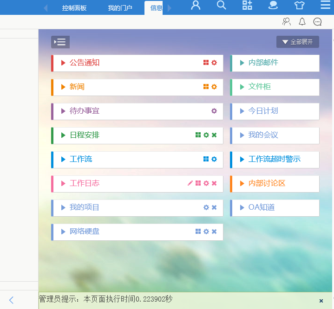Toggle the sidebar menu list button
This screenshot has width=334, height=309.
point(60,42)
